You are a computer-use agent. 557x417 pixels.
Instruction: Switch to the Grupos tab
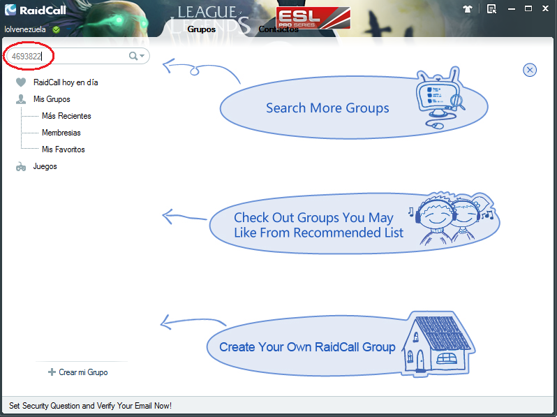point(202,29)
